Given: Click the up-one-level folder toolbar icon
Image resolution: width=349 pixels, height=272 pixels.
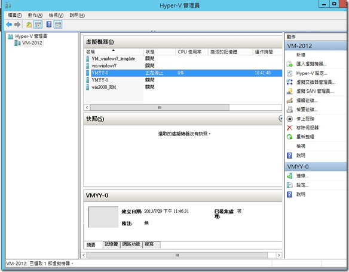Looking at the screenshot, I should (x=29, y=25).
